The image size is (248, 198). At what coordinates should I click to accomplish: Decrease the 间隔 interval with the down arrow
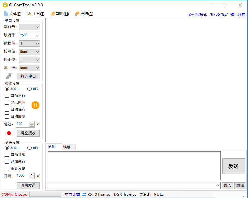tap(32, 177)
